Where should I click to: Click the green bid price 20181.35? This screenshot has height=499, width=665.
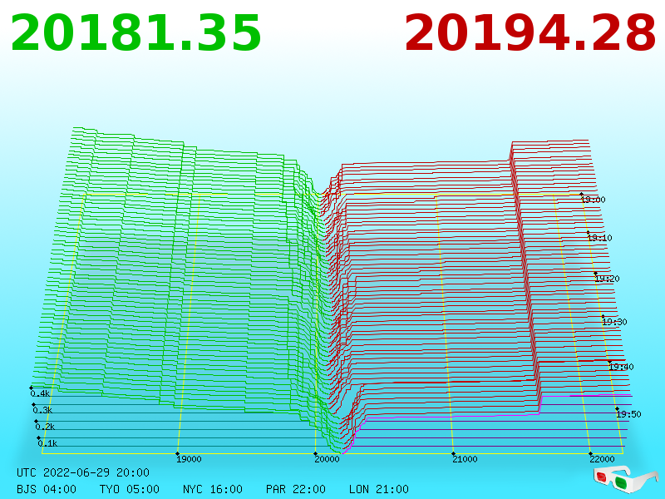[135, 33]
